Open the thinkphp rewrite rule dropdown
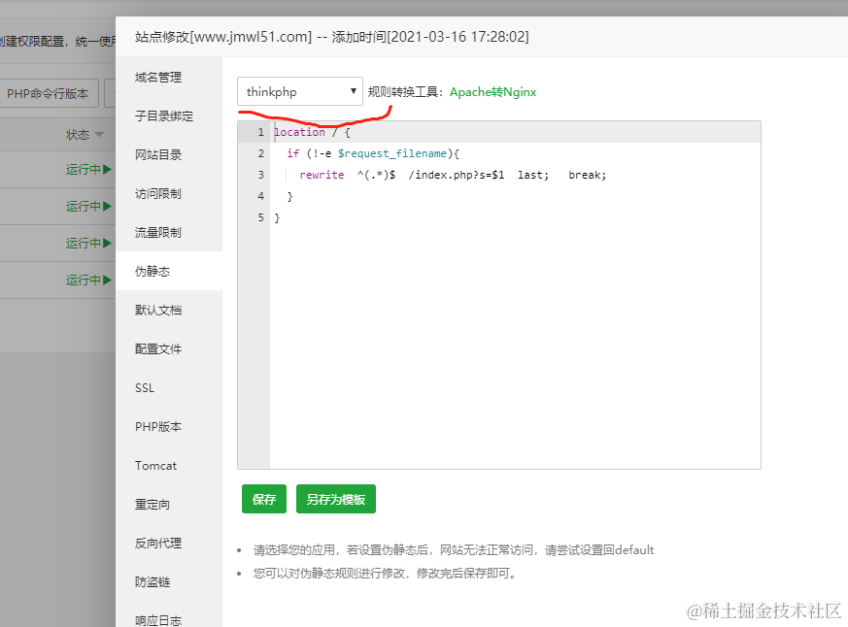Screen dimensions: 848x627 [x=298, y=90]
